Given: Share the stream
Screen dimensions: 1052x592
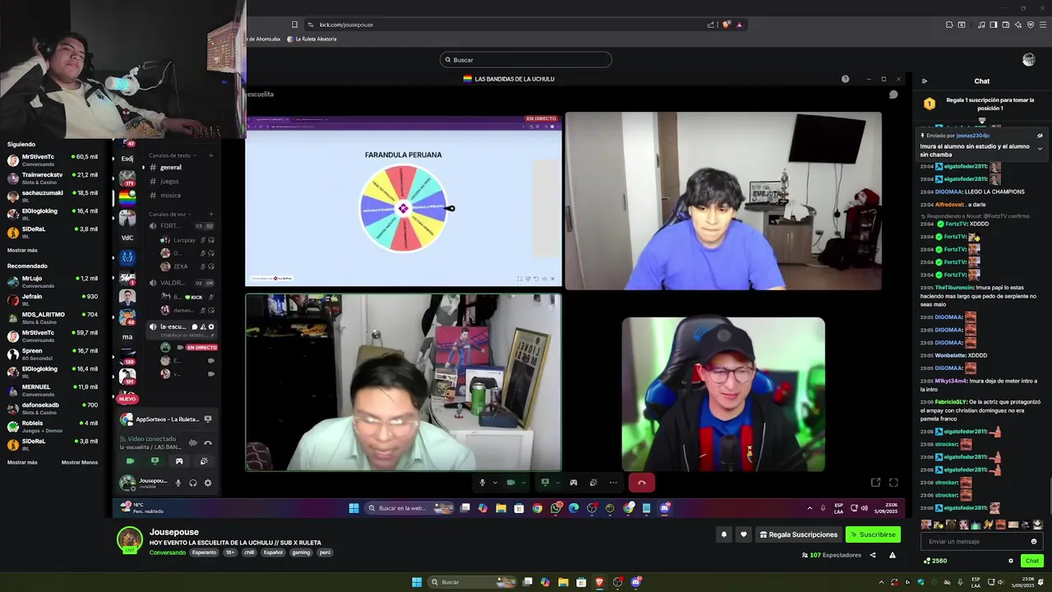Looking at the screenshot, I should 873,555.
